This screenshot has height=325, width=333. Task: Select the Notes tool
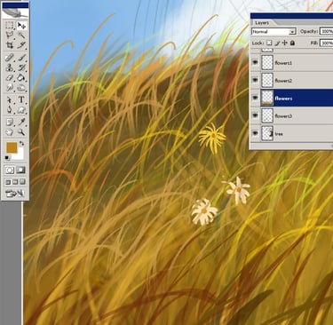click(10, 122)
